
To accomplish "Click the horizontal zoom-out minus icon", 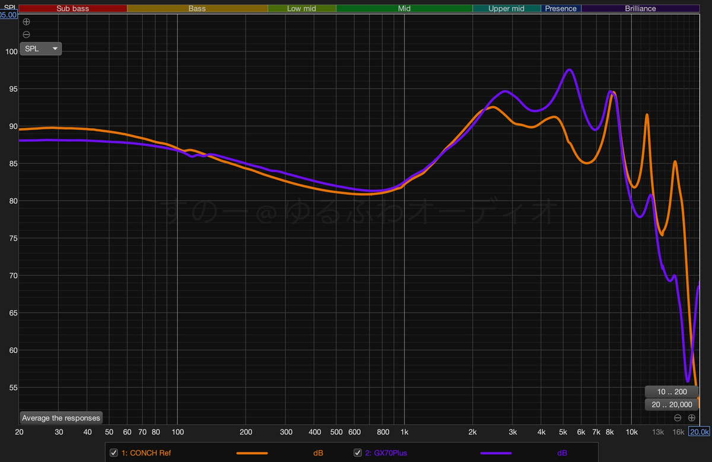I will 677,418.
